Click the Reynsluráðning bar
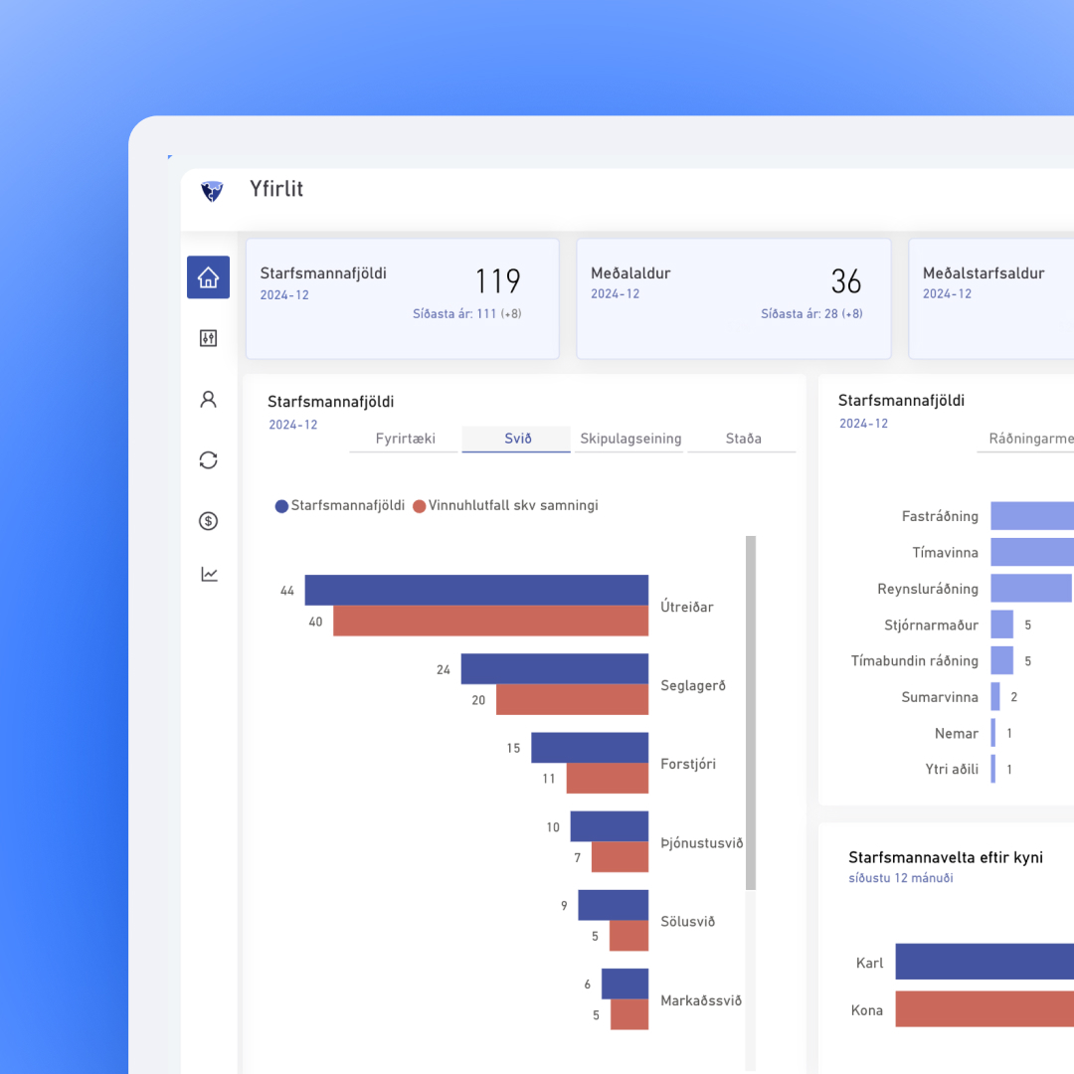Image resolution: width=1074 pixels, height=1074 pixels. click(x=1031, y=589)
